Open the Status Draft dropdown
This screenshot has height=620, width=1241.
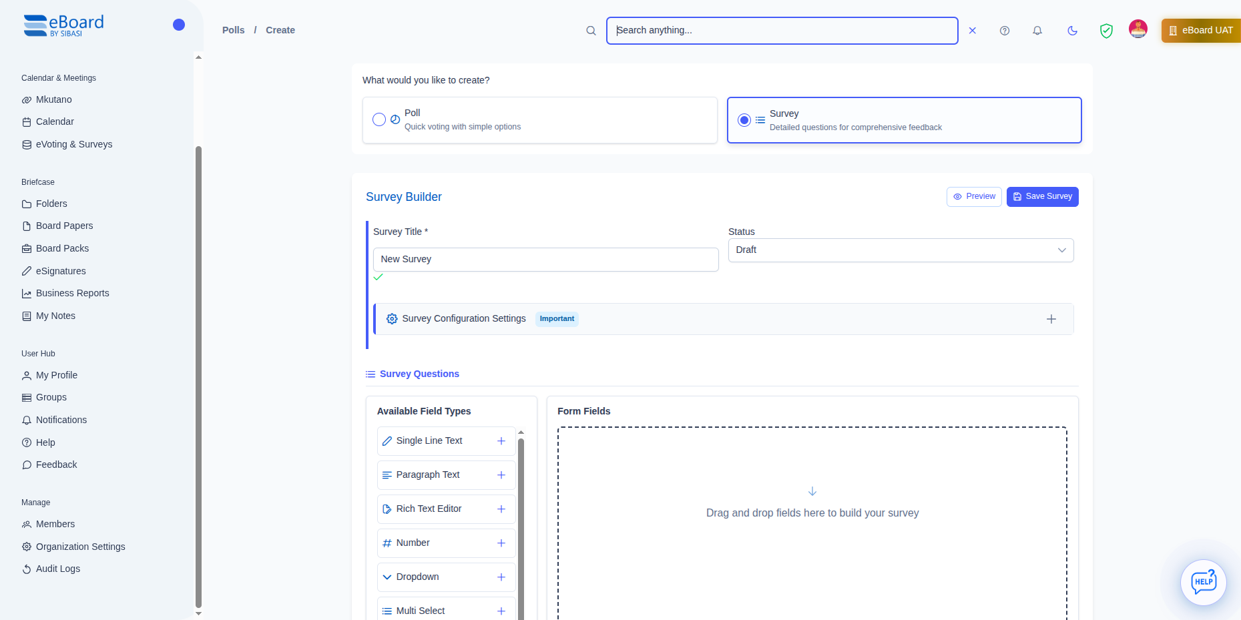(x=900, y=250)
